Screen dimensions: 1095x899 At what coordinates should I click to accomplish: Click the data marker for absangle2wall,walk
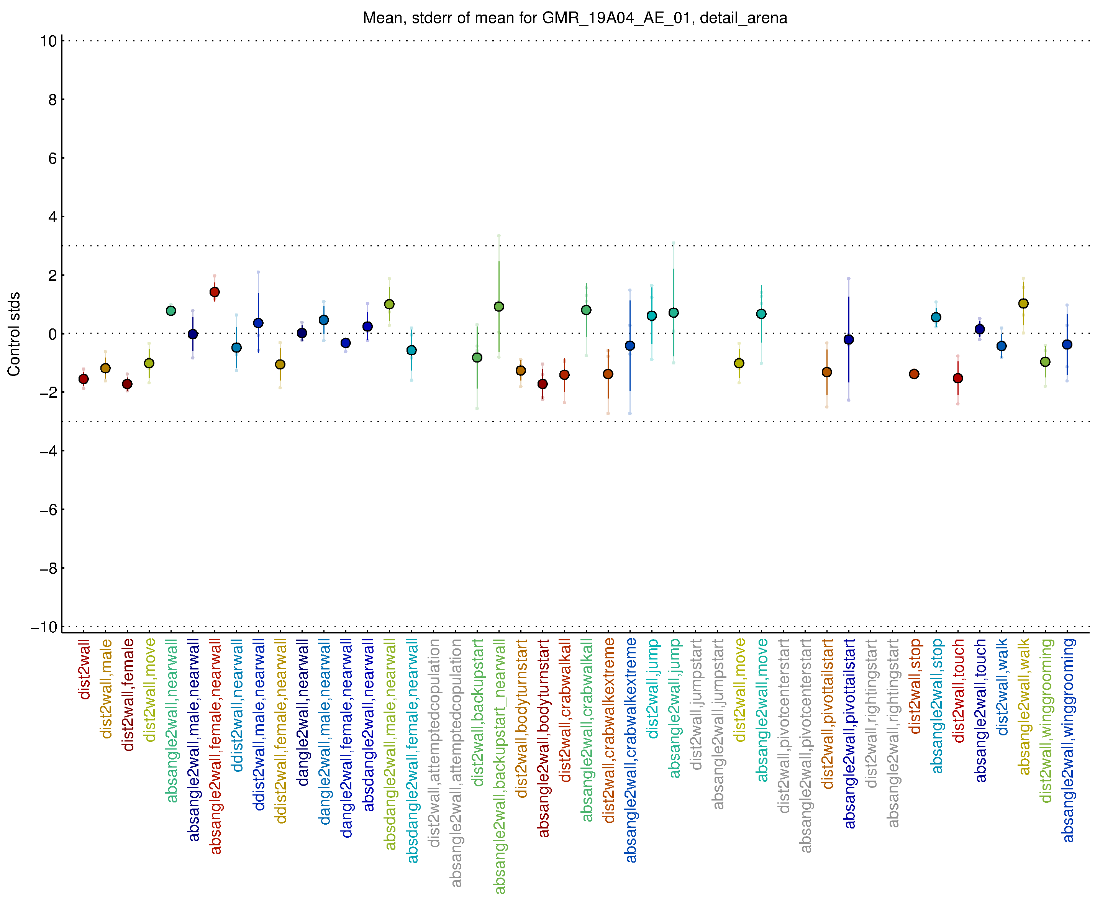tap(1024, 304)
